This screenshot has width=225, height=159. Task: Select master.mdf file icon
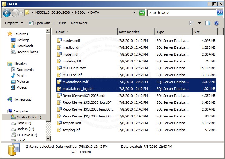tap(59, 41)
